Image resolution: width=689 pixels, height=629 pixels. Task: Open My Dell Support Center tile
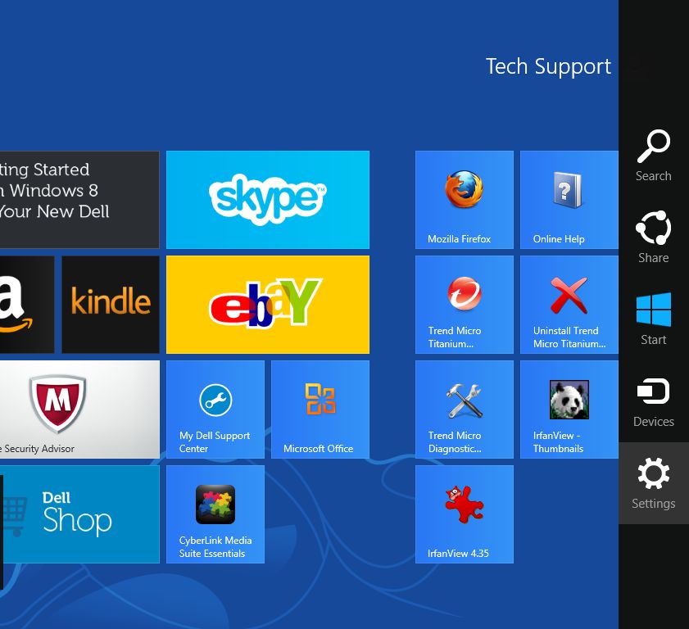215,410
